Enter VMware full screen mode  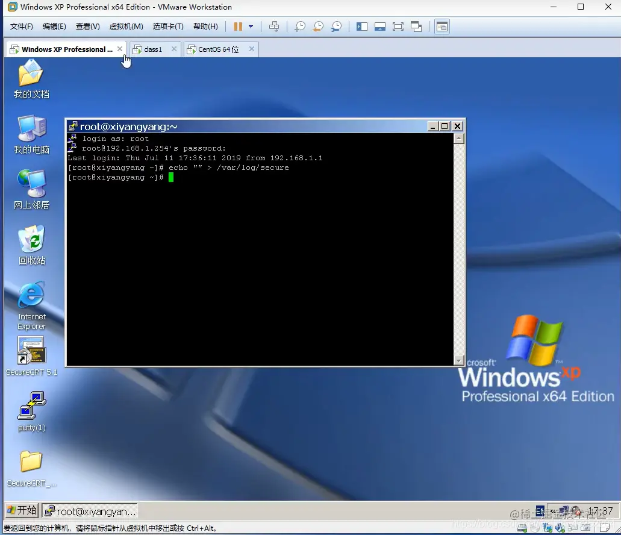click(398, 27)
